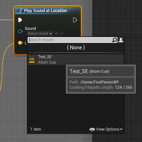The image size is (142, 142).
Task: Click the output execution pin on Play Sound node
Action: (x=75, y=20)
